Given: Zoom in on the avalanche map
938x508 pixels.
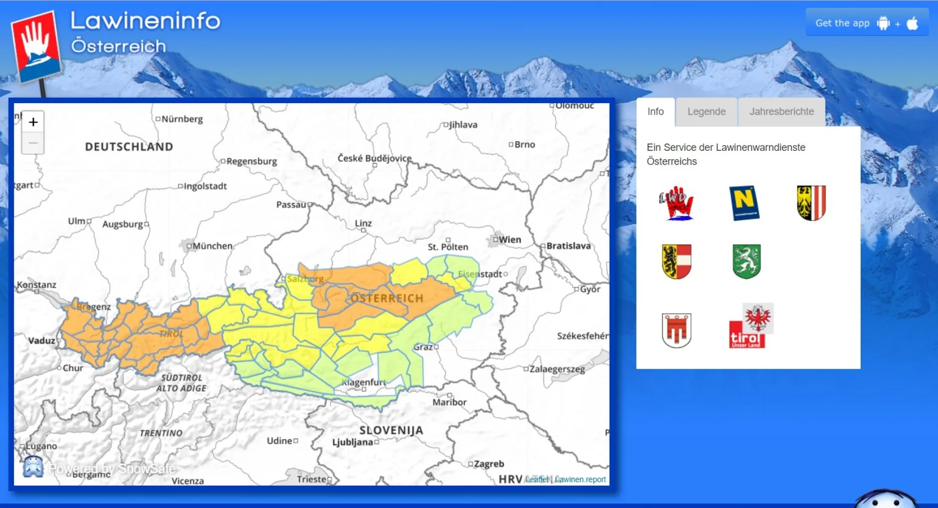Looking at the screenshot, I should pos(33,122).
